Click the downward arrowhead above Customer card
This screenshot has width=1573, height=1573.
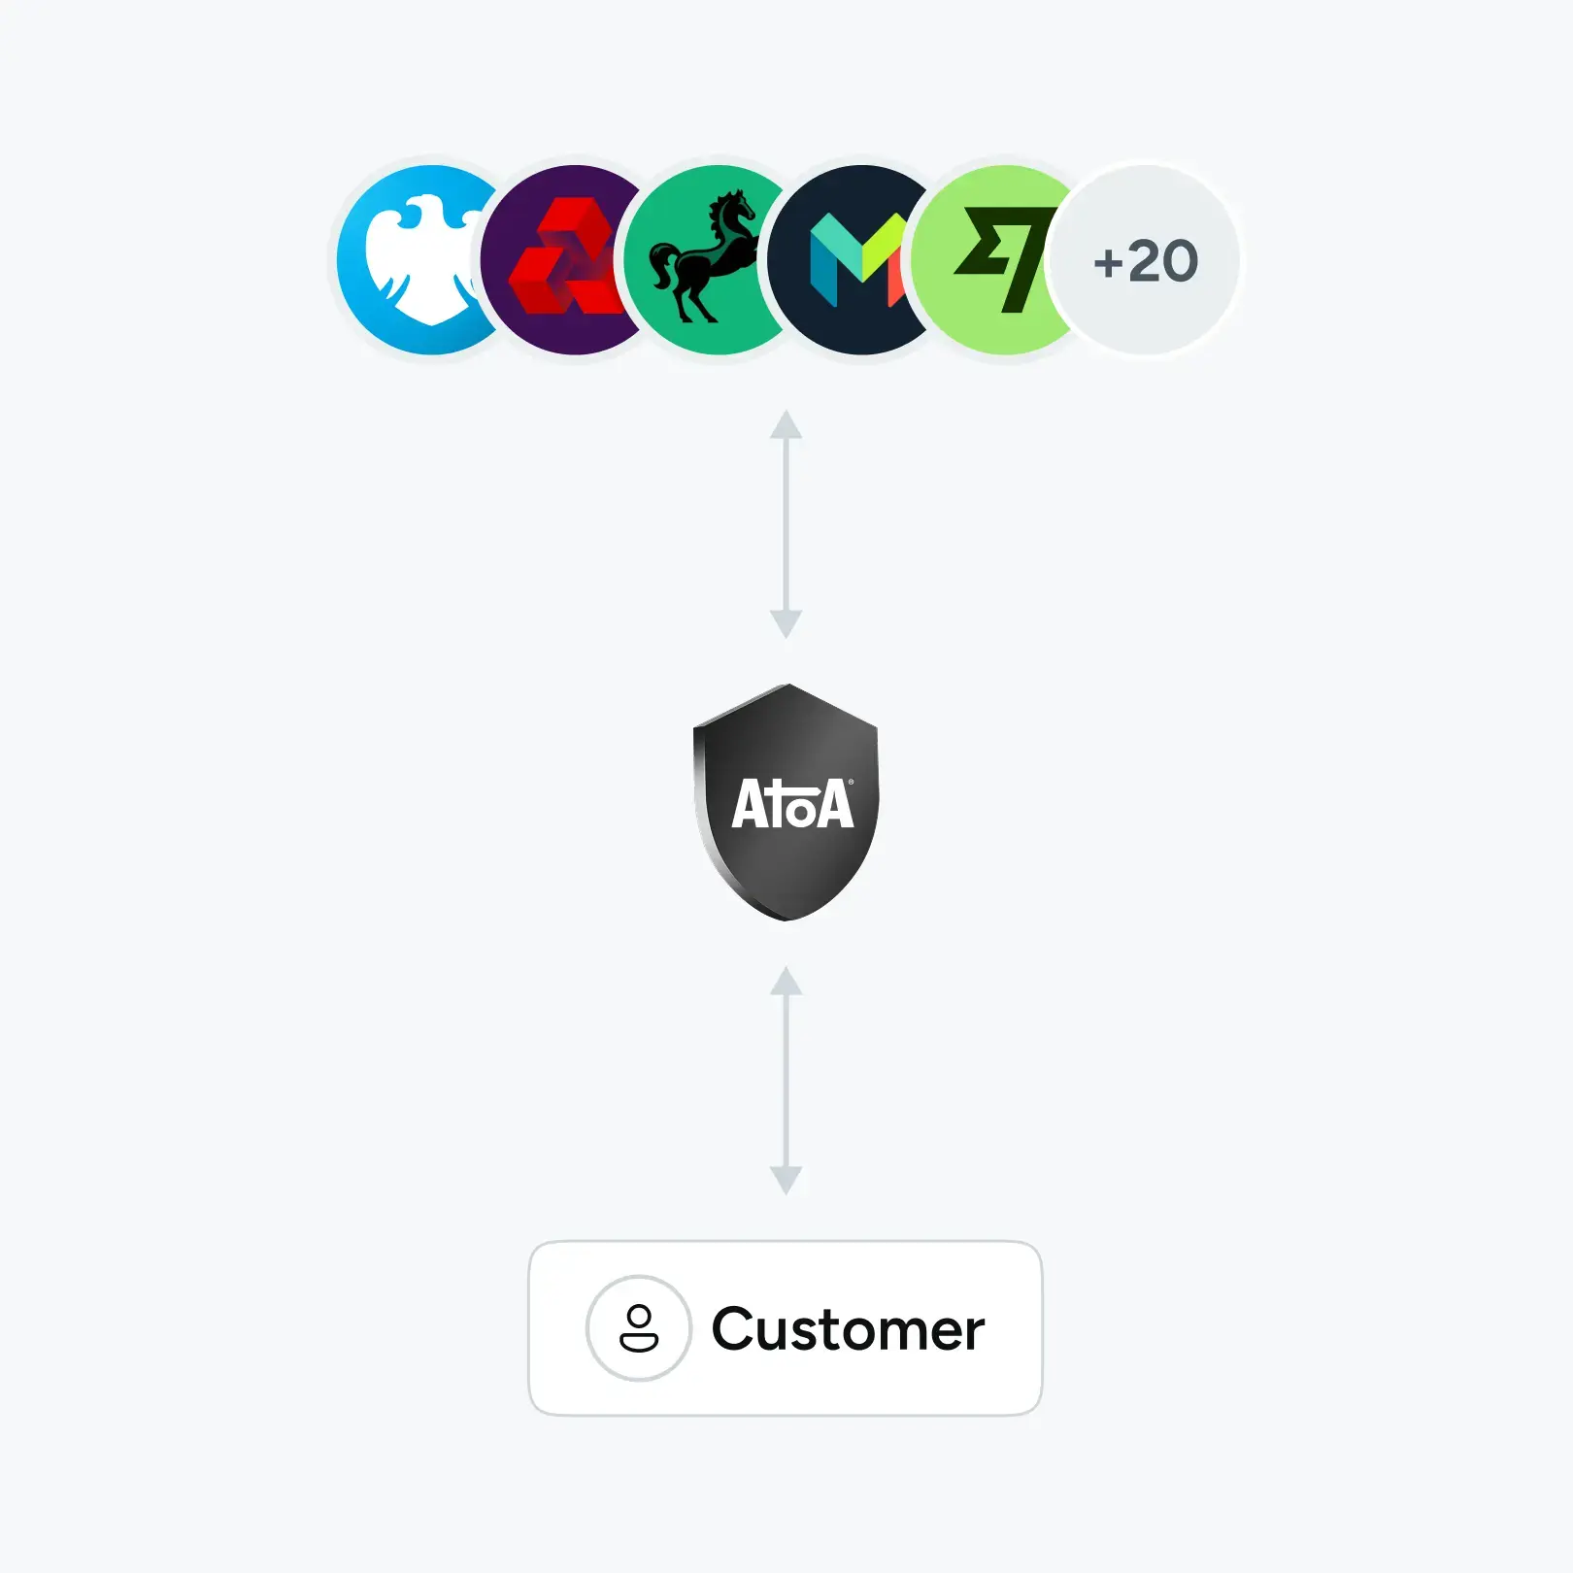pyautogui.click(x=786, y=1180)
